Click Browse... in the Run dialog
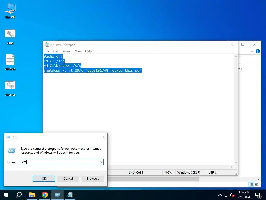Screen dimensions: 266x200 (x=93, y=179)
